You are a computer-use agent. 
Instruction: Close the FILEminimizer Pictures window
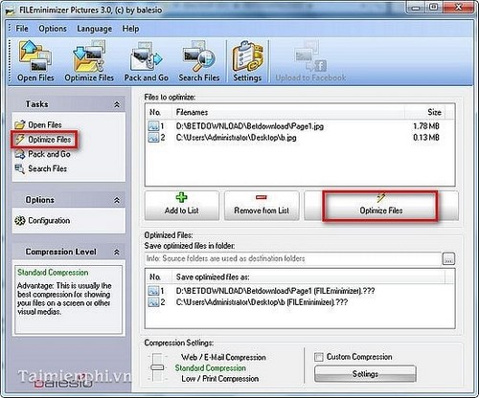[x=459, y=8]
